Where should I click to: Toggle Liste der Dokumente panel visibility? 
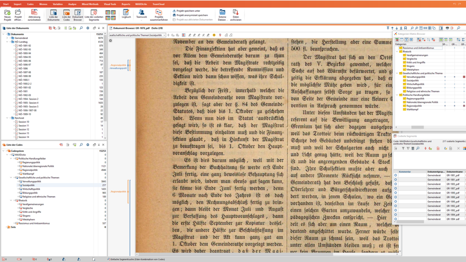click(x=54, y=13)
